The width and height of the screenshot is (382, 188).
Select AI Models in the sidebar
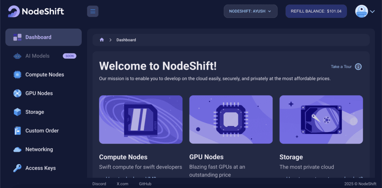click(37, 56)
